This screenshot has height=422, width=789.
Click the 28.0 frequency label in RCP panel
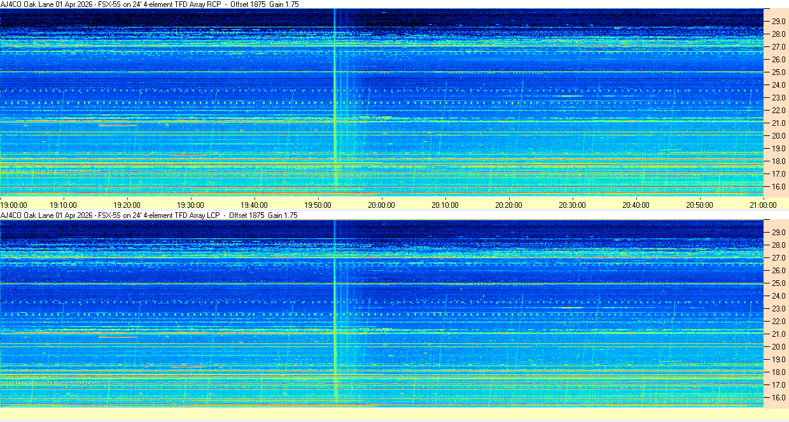[x=778, y=34]
